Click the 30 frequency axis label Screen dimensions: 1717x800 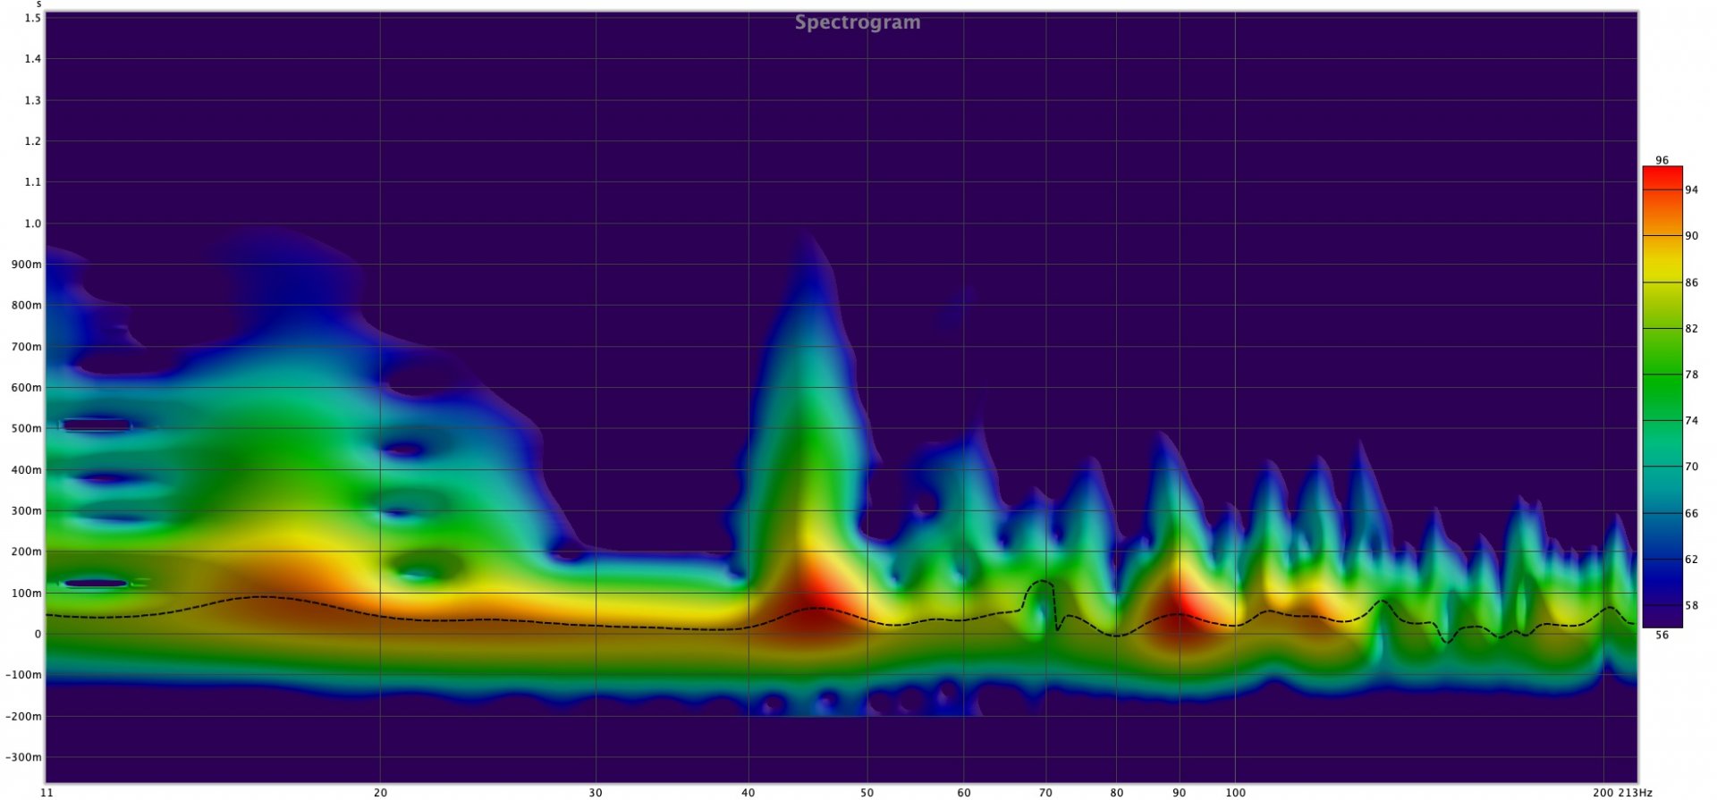tap(596, 793)
